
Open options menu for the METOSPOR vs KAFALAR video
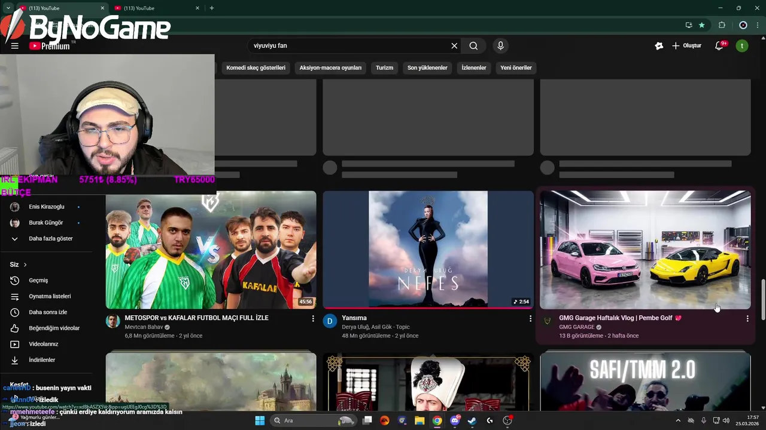(312, 319)
